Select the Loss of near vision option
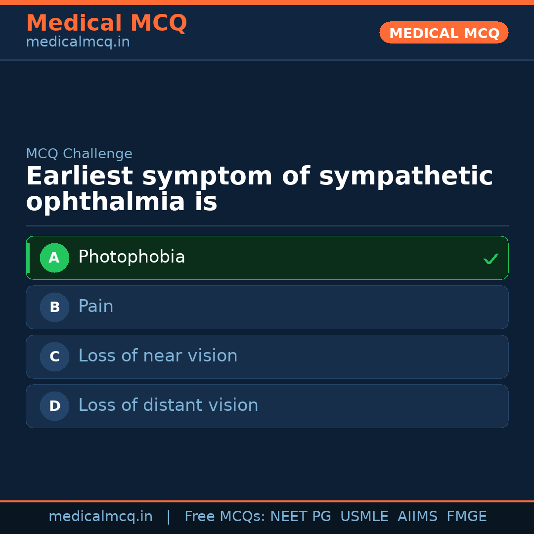This screenshot has width=534, height=534. coord(267,356)
